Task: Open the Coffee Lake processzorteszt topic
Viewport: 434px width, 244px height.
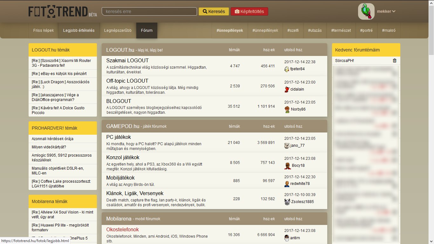Action: [63, 184]
